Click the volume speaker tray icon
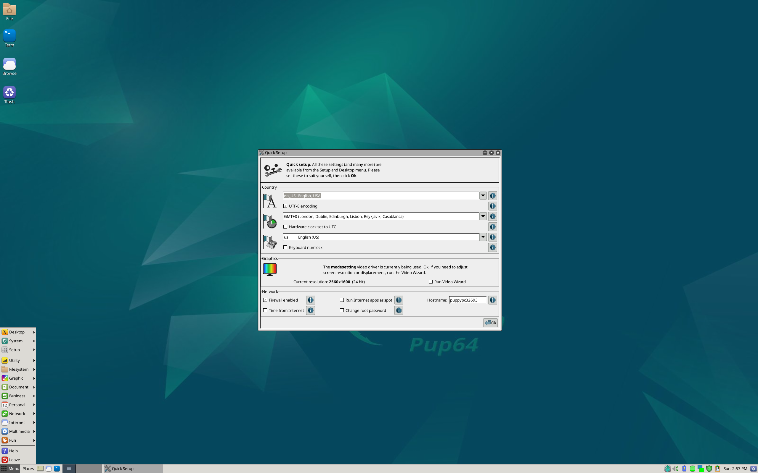 click(x=675, y=468)
